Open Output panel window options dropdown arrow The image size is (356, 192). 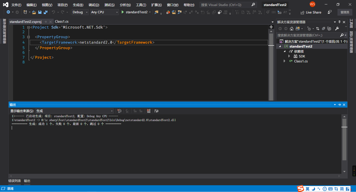pos(335,105)
